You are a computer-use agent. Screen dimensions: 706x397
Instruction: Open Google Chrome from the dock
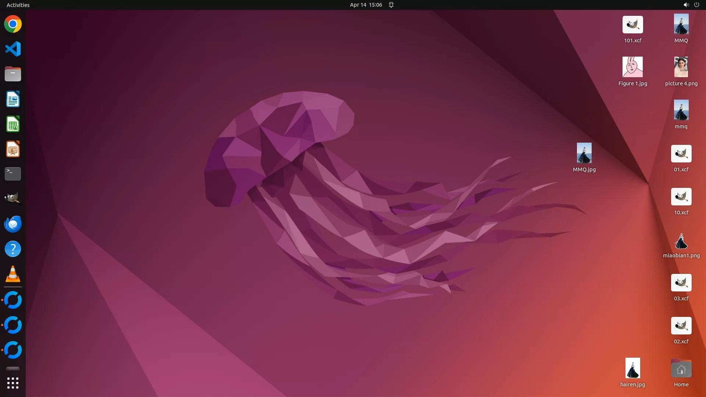click(13, 24)
